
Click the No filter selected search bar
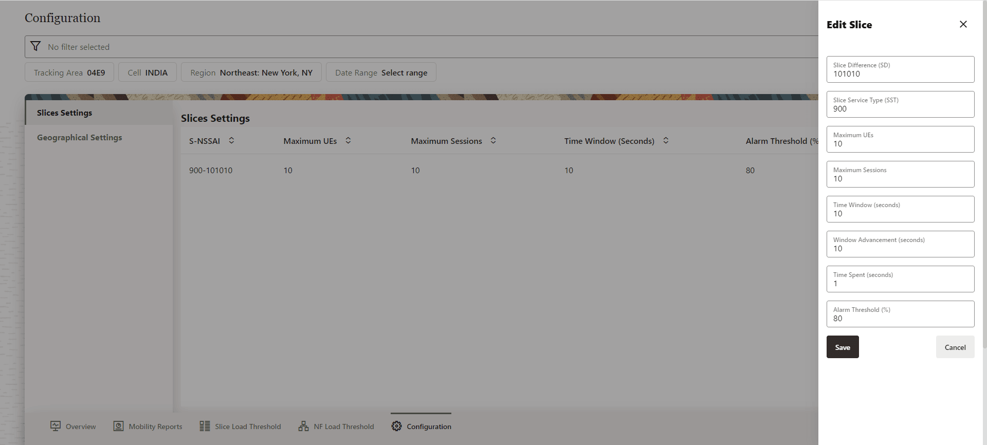[422, 47]
